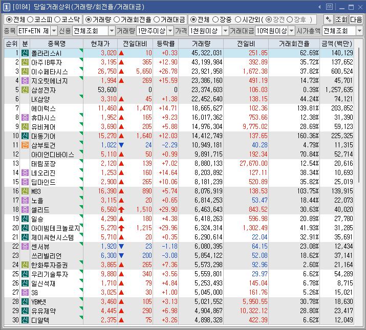This screenshot has height=330, width=366.
Task: Click the 신 badge next to 한화투자증권
Action: pos(25,265)
